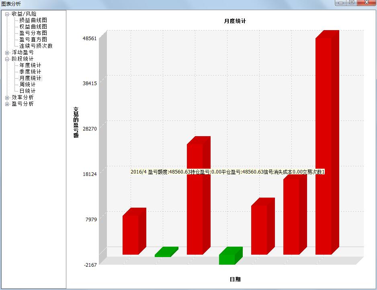Select the 收益/风险 category label
The height and width of the screenshot is (290, 377).
(24, 14)
